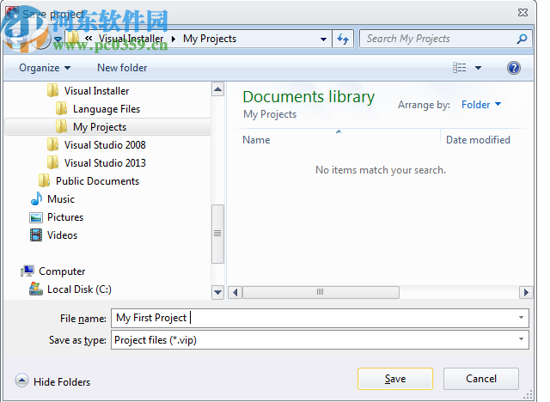Click the change view icon
This screenshot has height=402, width=550.
click(x=460, y=67)
